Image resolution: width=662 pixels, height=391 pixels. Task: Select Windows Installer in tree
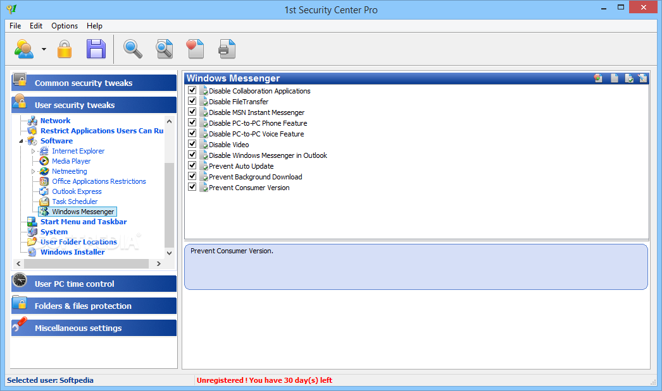[72, 252]
